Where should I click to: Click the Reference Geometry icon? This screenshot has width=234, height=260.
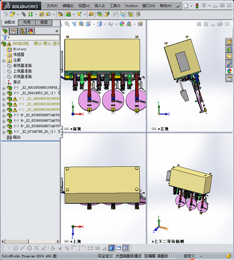79,14
